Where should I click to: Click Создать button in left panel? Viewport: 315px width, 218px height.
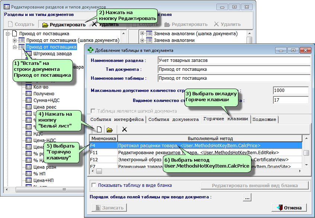tap(21, 24)
